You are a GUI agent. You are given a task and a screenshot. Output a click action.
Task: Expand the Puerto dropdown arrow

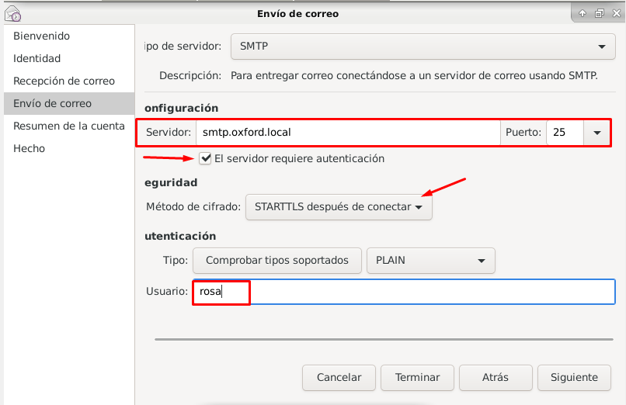tap(597, 133)
